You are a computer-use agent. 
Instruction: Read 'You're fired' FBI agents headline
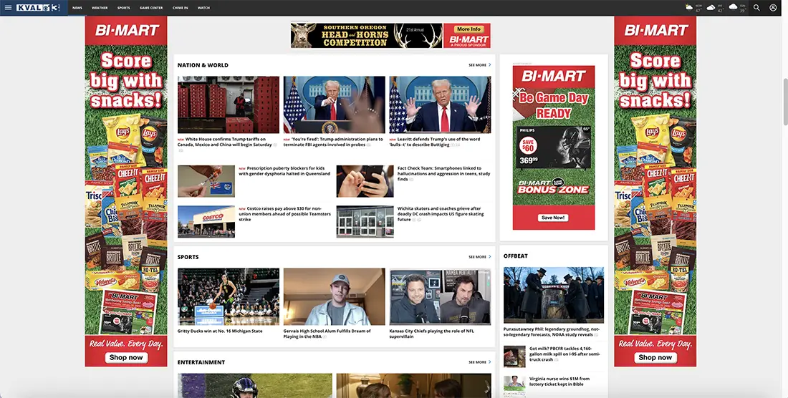point(334,142)
